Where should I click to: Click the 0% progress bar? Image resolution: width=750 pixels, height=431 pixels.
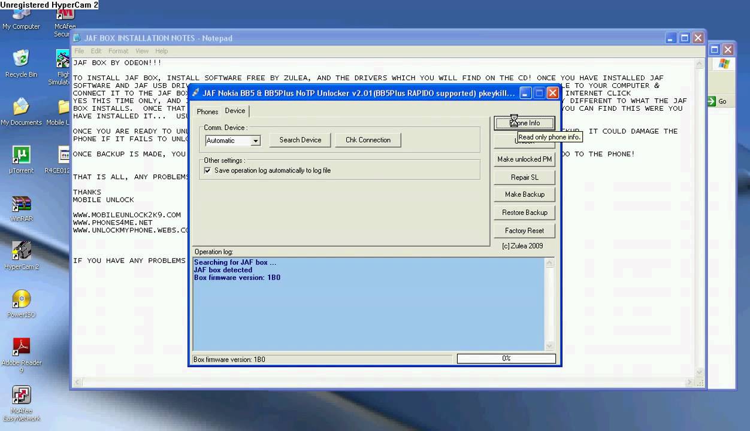click(506, 359)
